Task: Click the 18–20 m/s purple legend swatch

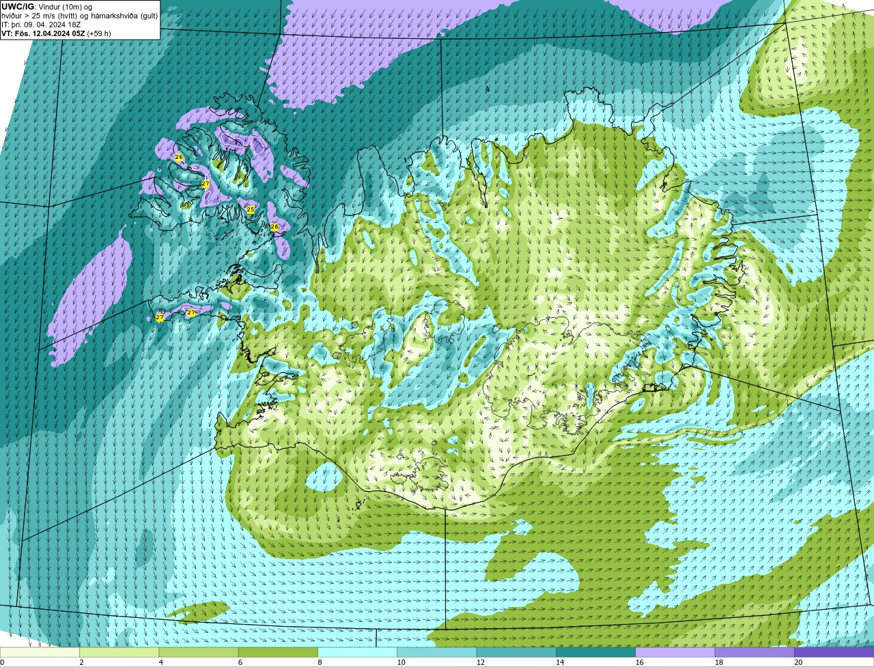Action: 755,653
